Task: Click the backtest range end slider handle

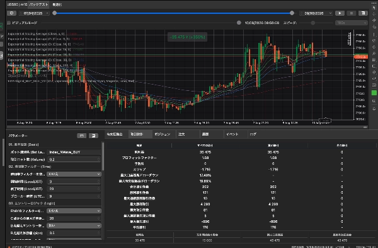Action: point(292,13)
